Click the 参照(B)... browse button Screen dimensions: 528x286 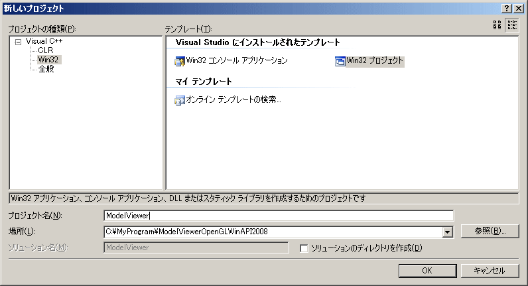point(490,231)
